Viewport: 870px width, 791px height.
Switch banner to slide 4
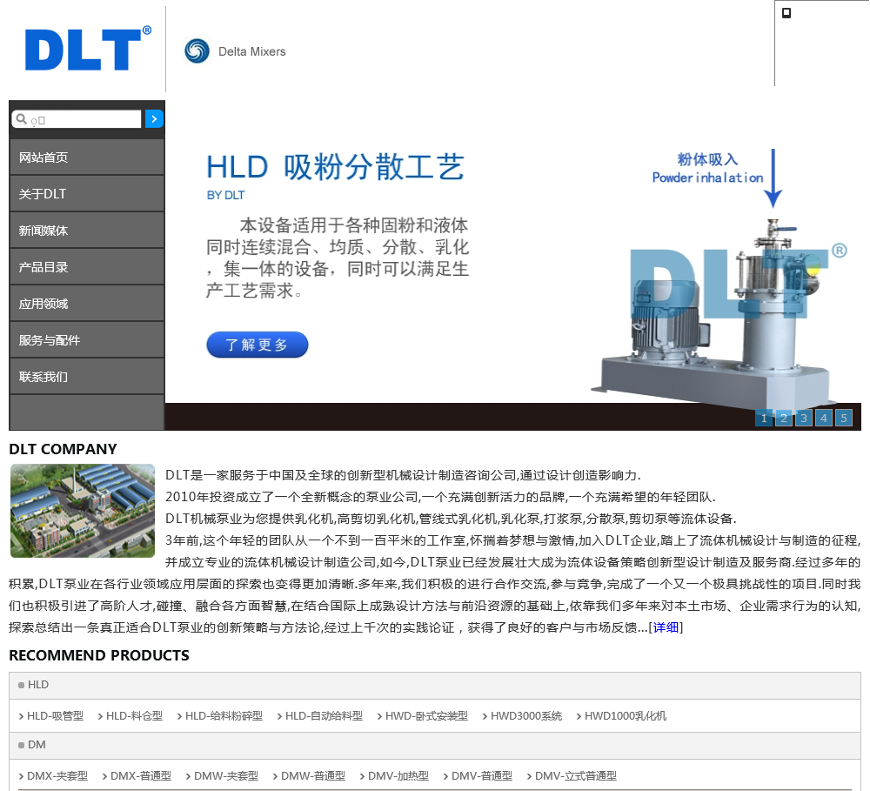(x=824, y=418)
